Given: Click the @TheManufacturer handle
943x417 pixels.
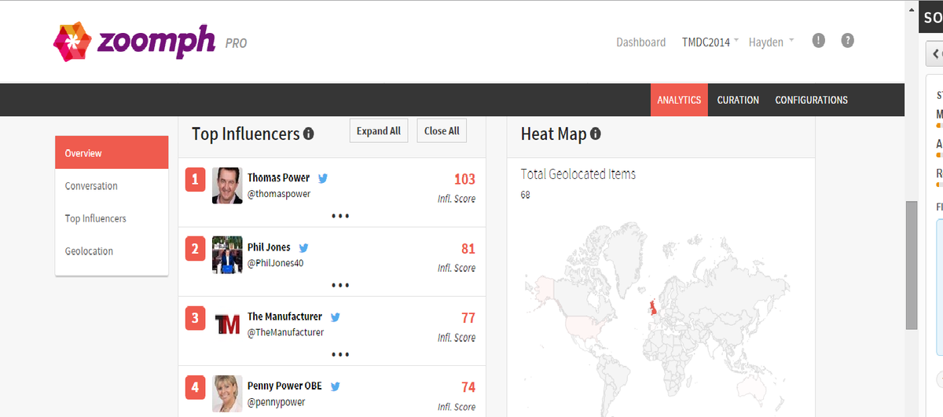Looking at the screenshot, I should click(x=285, y=332).
